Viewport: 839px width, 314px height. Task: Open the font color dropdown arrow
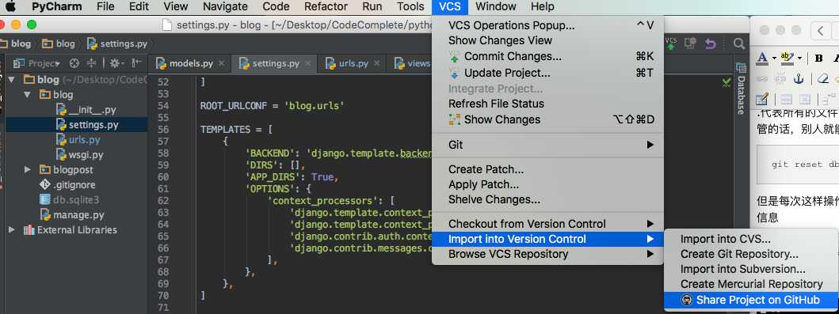pos(772,59)
